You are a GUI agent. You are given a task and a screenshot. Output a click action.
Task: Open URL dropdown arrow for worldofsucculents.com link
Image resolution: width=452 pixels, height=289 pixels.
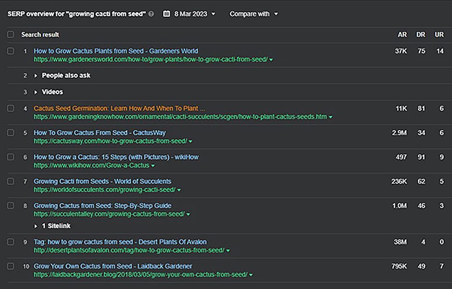pyautogui.click(x=179, y=190)
